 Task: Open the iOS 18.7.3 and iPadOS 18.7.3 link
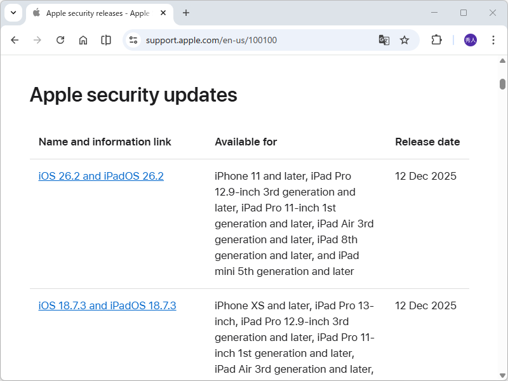point(107,305)
